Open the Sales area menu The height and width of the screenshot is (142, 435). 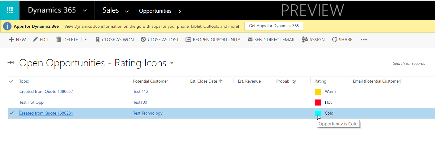click(x=110, y=10)
